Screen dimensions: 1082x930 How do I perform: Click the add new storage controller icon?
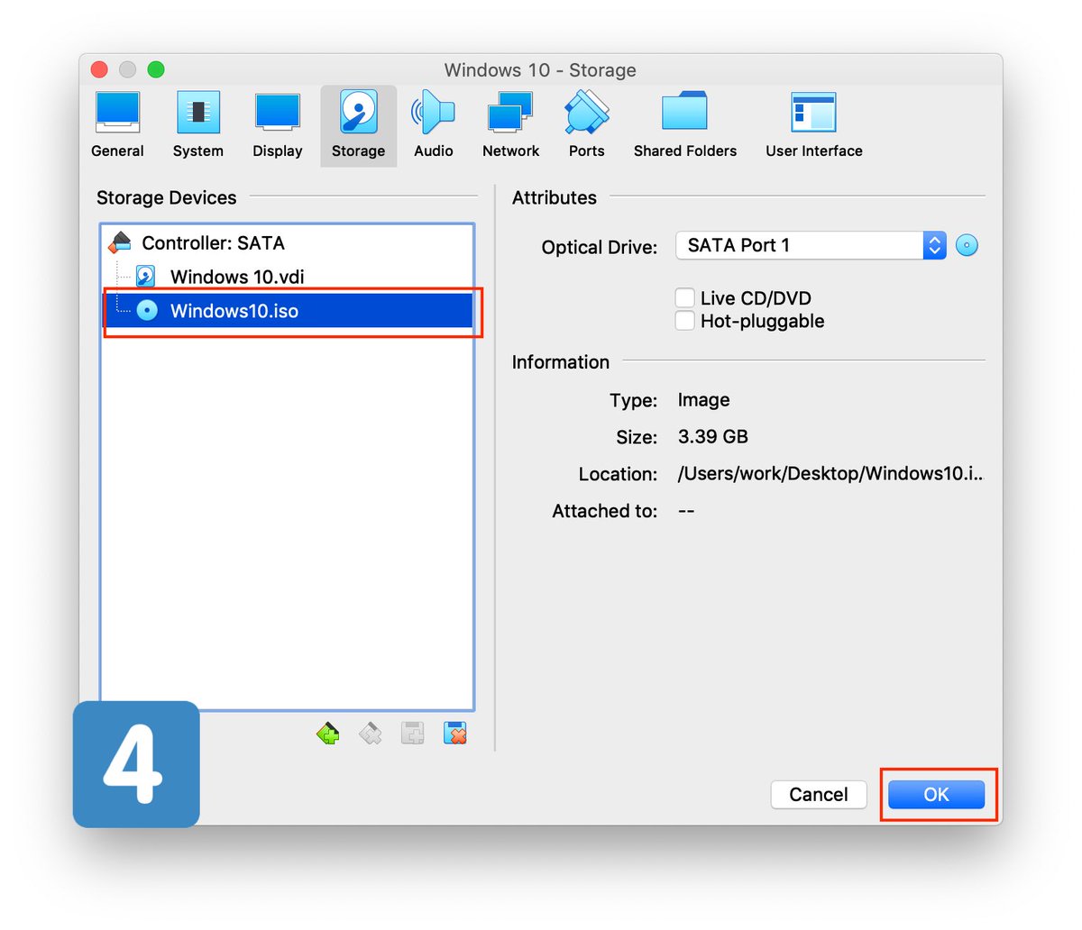pyautogui.click(x=328, y=734)
